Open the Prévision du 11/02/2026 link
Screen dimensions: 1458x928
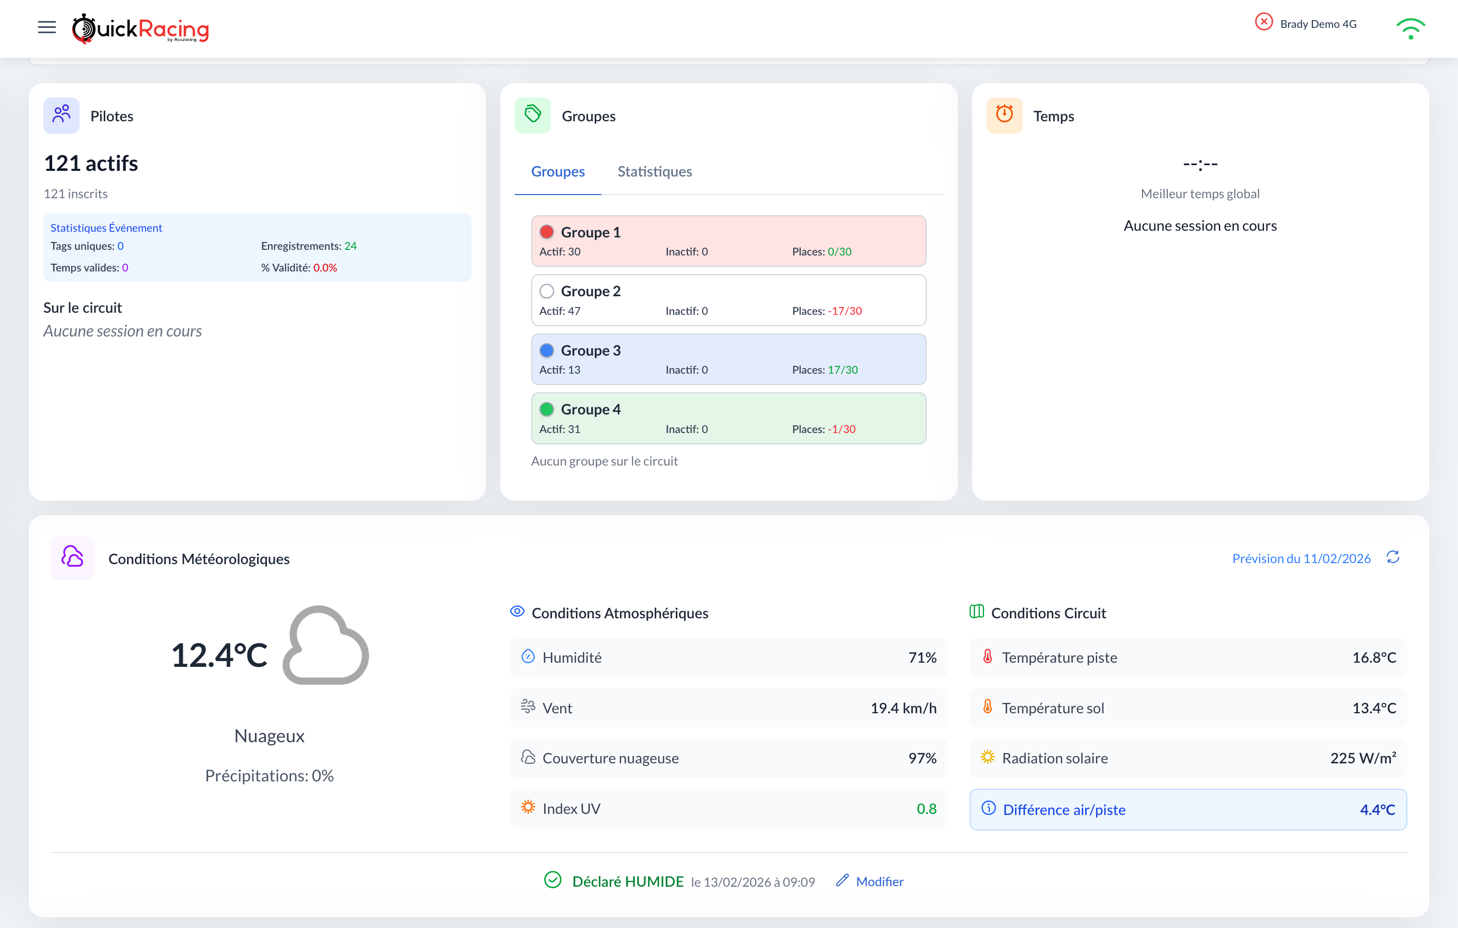pos(1301,558)
